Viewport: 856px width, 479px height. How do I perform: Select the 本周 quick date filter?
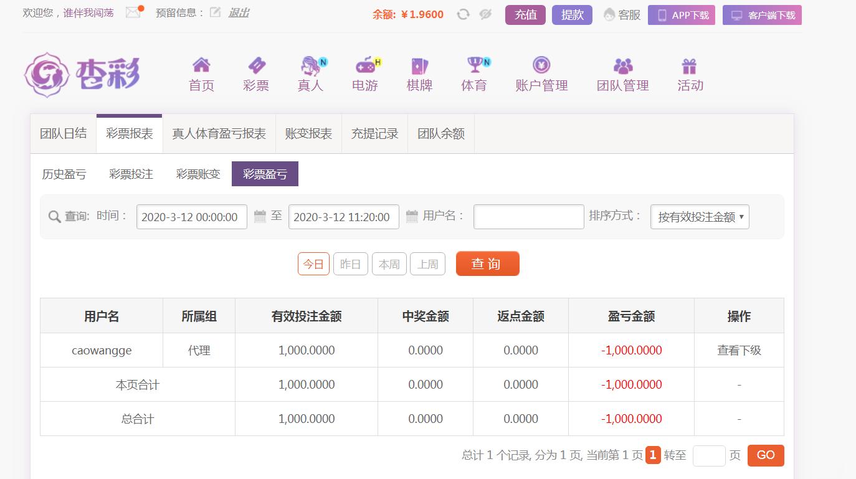pos(389,264)
